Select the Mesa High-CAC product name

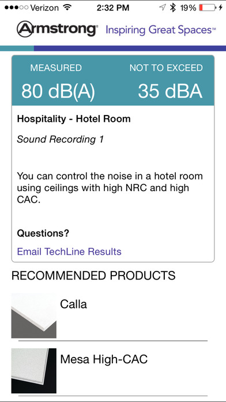click(x=104, y=359)
